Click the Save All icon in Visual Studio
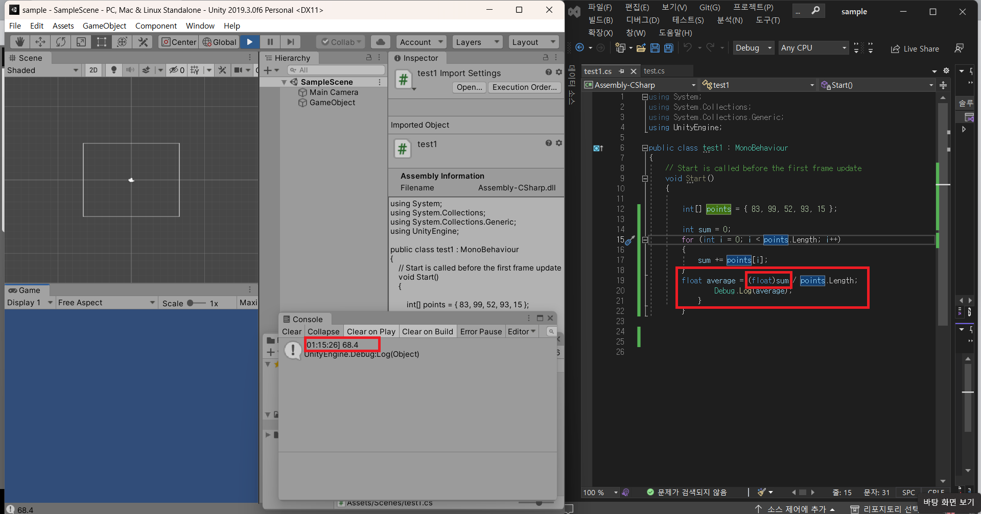 coord(668,48)
